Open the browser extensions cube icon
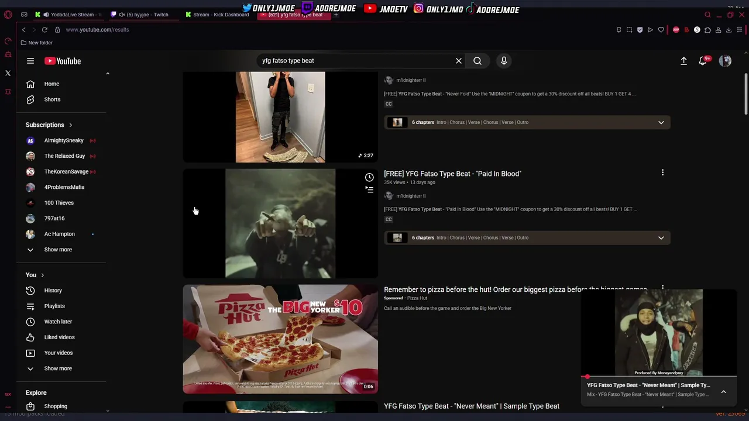The image size is (749, 421). coord(707,30)
